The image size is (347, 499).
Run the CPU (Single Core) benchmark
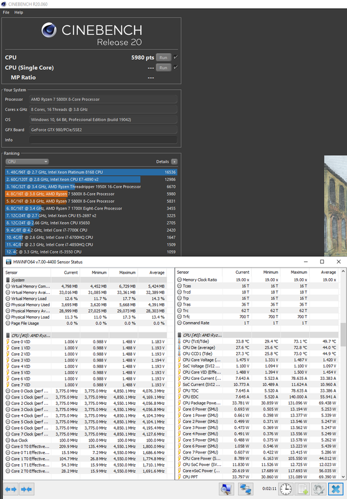coord(163,68)
